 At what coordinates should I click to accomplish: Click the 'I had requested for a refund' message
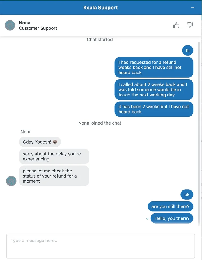(x=154, y=67)
